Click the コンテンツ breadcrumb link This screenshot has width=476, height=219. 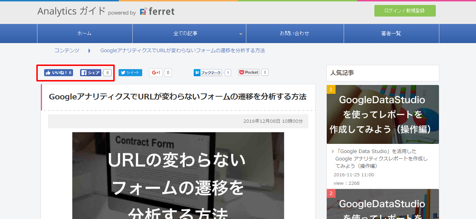tap(67, 50)
